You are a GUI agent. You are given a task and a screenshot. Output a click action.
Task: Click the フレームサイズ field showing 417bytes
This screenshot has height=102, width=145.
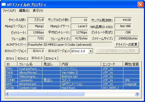[79, 38]
